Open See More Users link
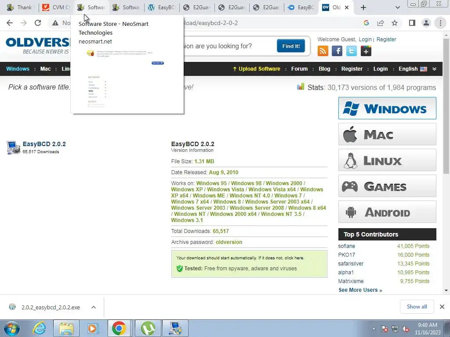 pos(360,290)
